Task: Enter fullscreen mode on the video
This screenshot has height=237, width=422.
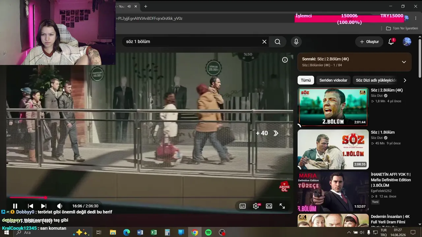Action: click(x=282, y=206)
